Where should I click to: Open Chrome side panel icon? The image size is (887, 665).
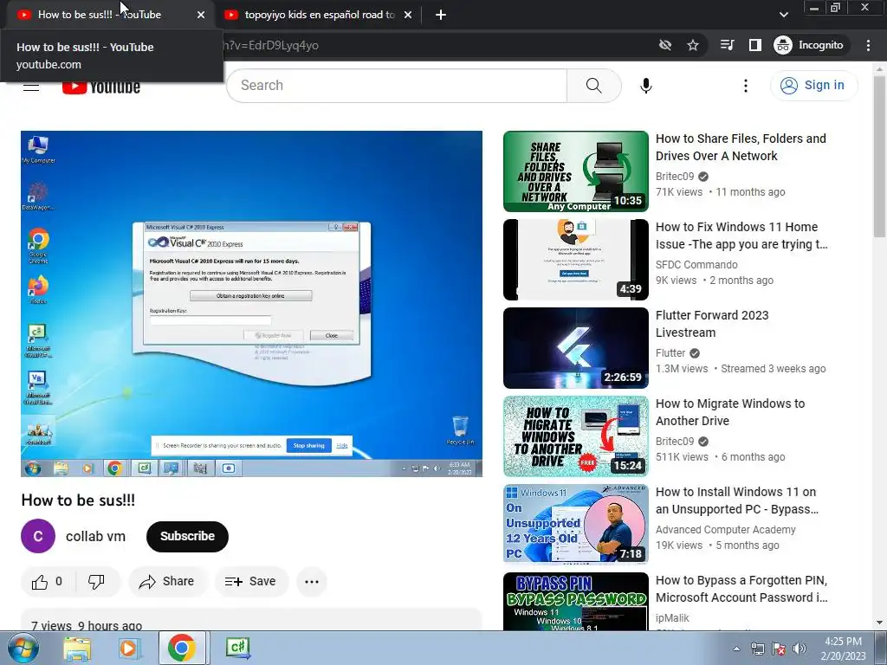754,45
